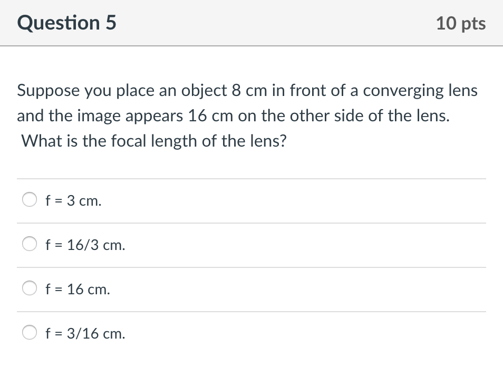503x366 pixels.
Task: Click the divider line above answer options
Action: pyautogui.click(x=252, y=178)
